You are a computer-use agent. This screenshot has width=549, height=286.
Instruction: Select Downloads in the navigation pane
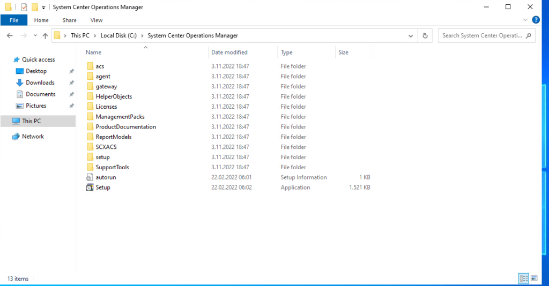tap(40, 82)
